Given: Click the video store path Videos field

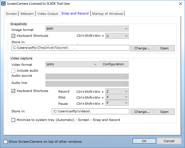Looking at the screenshot, I should pos(91,111).
